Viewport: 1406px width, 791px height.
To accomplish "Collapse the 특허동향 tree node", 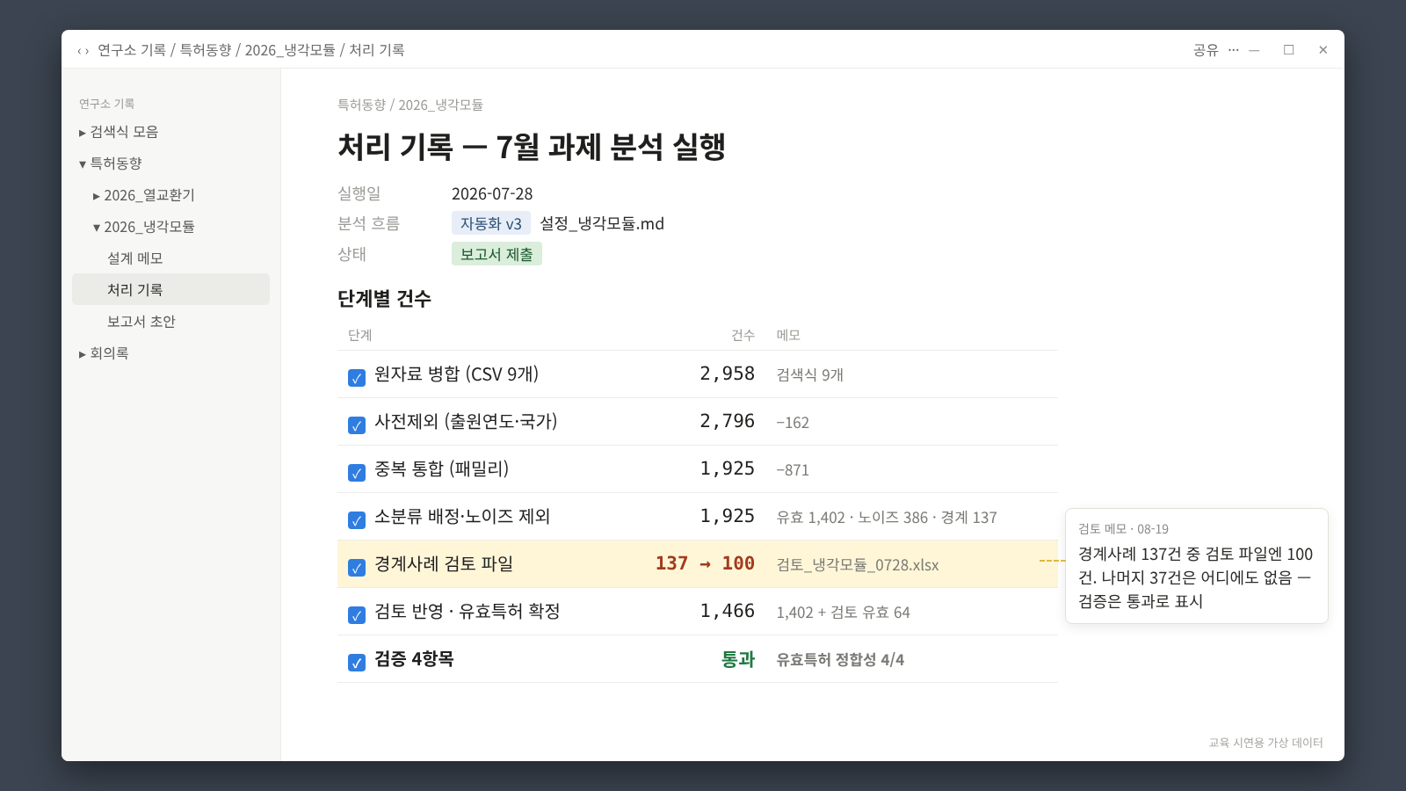I will tap(83, 164).
